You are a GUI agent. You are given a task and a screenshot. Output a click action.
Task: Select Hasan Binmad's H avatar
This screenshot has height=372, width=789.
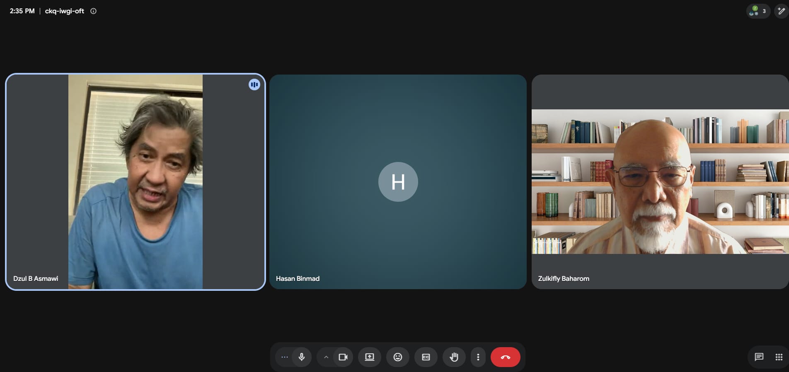click(398, 182)
